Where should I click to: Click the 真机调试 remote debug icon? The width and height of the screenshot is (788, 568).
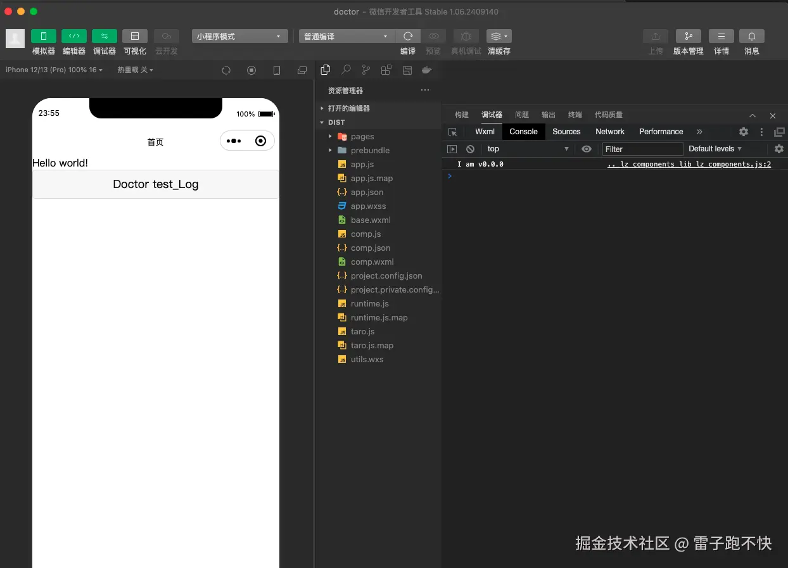[x=466, y=36]
